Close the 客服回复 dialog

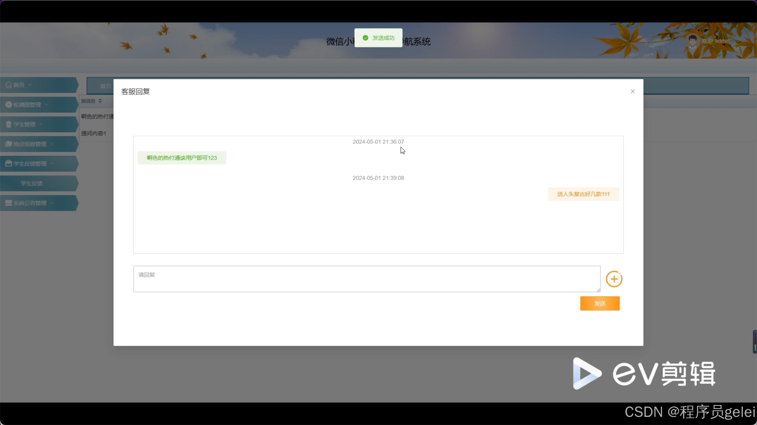click(x=633, y=91)
